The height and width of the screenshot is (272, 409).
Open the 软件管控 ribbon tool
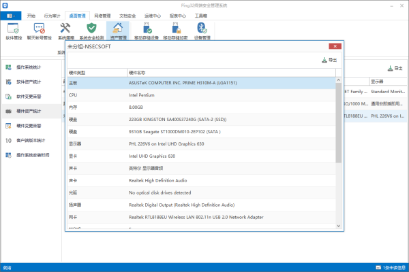coord(14,31)
